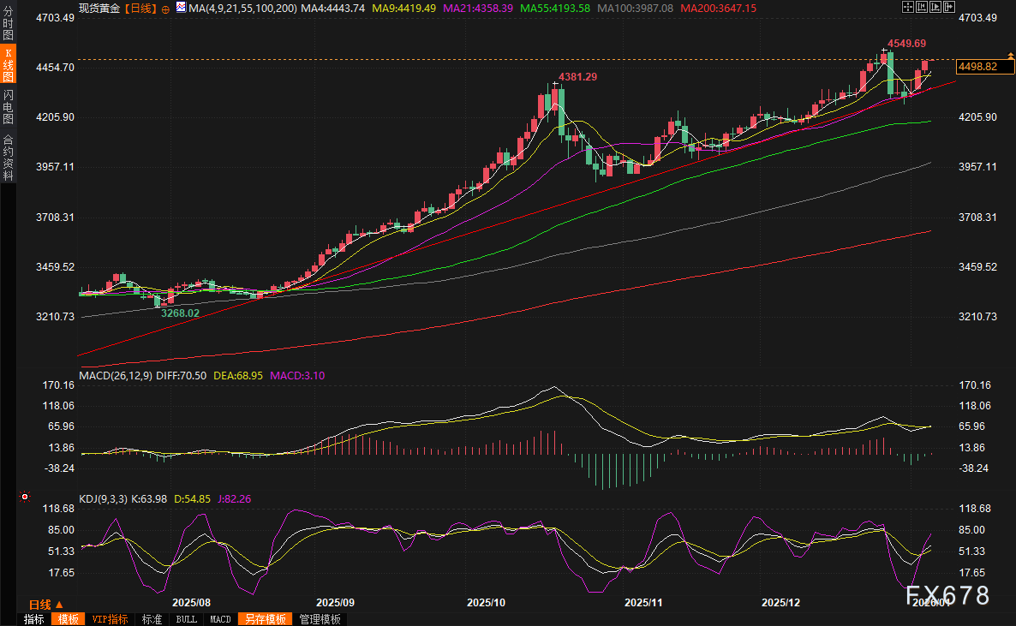Select the 标准 template option
The width and height of the screenshot is (1016, 626).
(152, 619)
